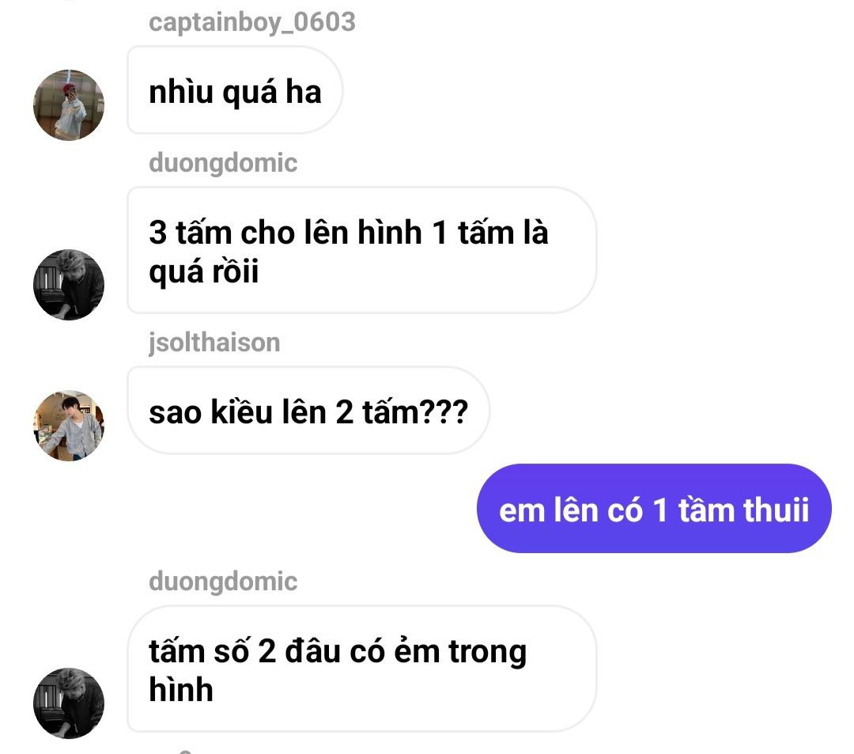Select the jsolthaison sender name
854x754 pixels.
[x=214, y=343]
